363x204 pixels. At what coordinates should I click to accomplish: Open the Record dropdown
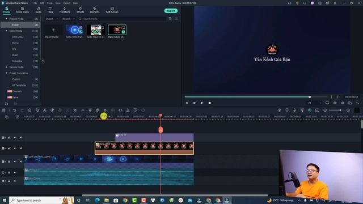tap(68, 19)
